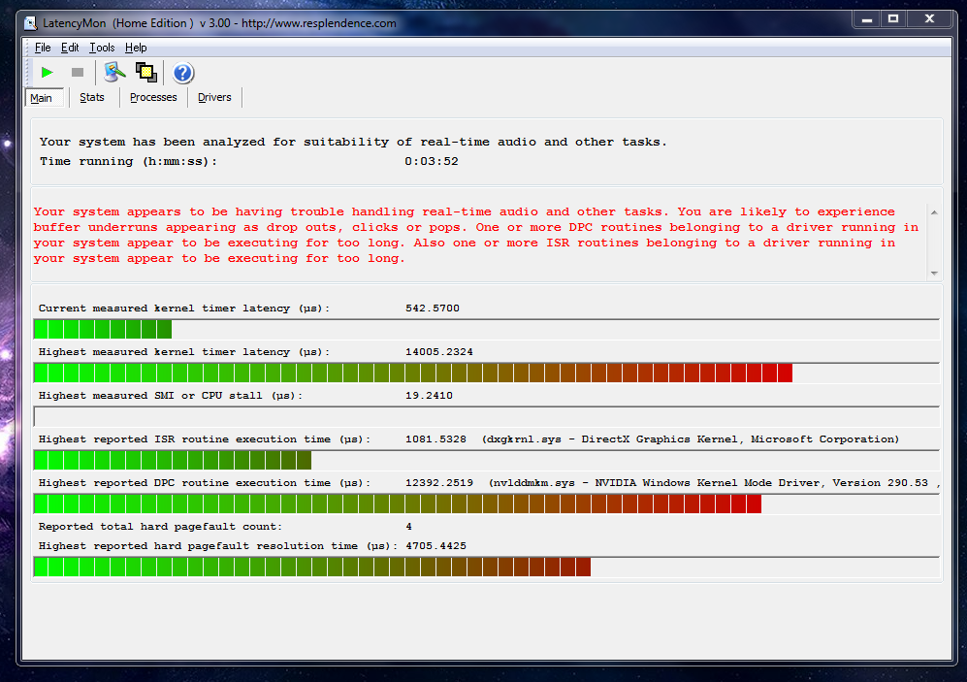Screen dimensions: 967x682
Task: Click the value 14005.2324
Action: click(x=439, y=352)
